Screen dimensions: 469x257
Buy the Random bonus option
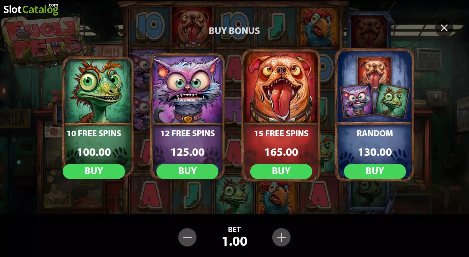(375, 171)
